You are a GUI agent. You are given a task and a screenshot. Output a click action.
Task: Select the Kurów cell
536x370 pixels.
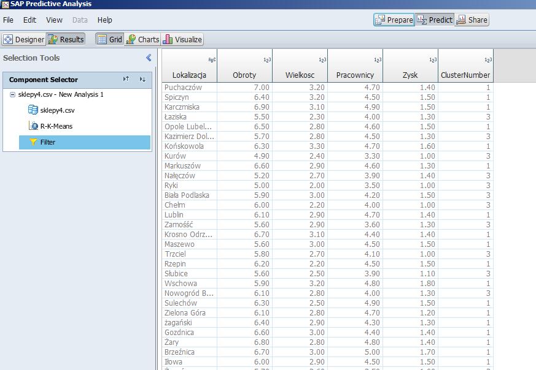pos(189,156)
